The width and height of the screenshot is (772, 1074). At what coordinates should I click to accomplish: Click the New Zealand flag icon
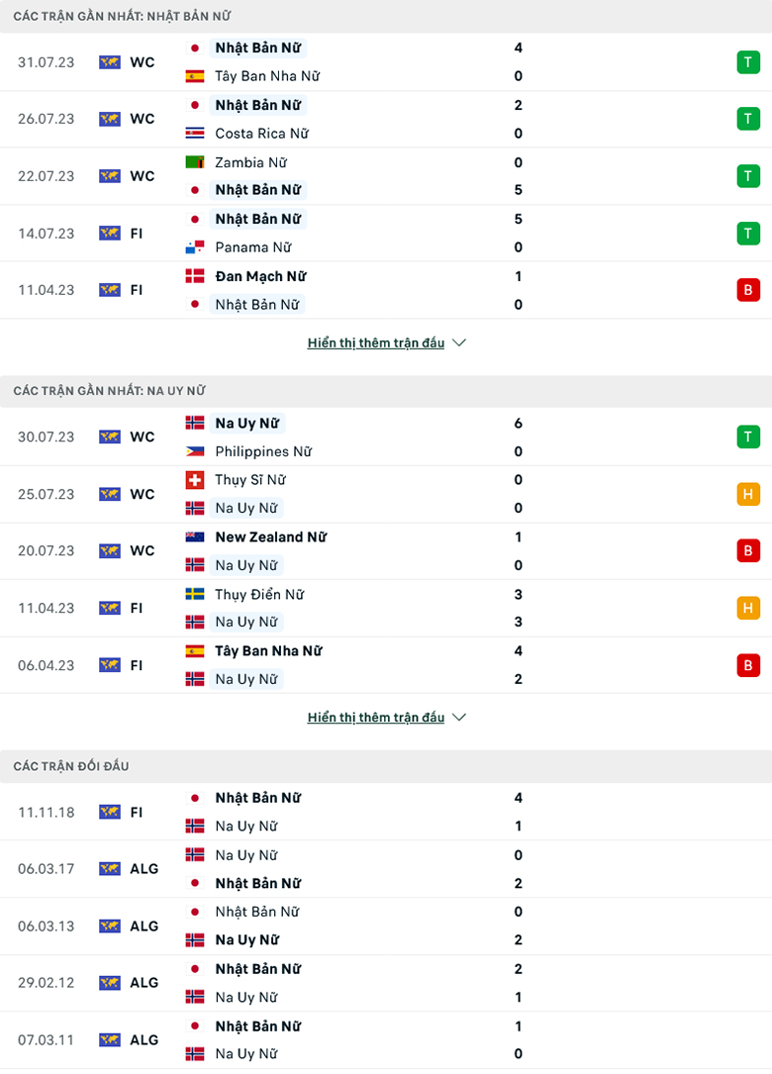(x=195, y=537)
